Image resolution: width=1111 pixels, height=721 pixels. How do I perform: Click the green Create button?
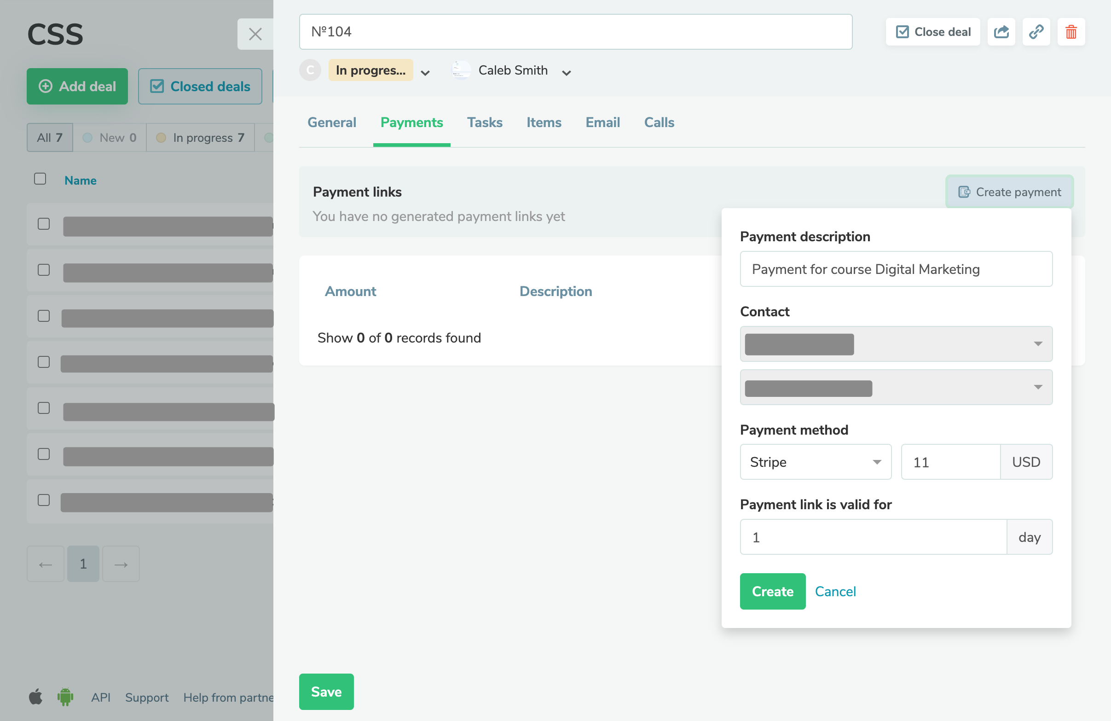pos(772,591)
